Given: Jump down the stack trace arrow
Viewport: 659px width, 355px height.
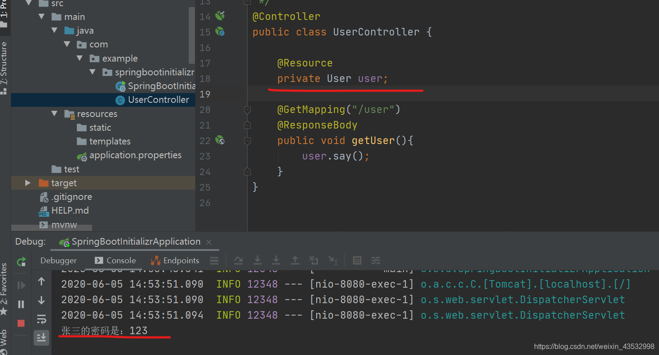Looking at the screenshot, I should pos(42,300).
